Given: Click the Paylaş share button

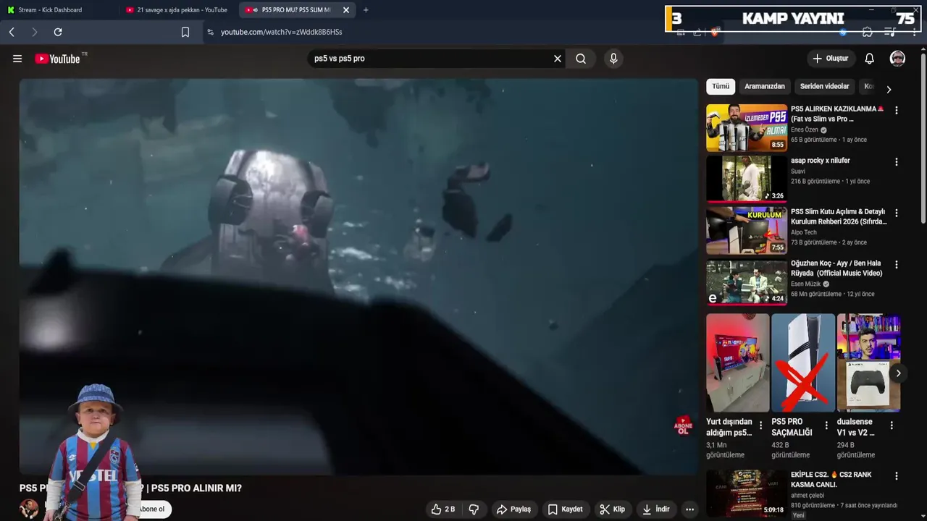Looking at the screenshot, I should pyautogui.click(x=513, y=509).
